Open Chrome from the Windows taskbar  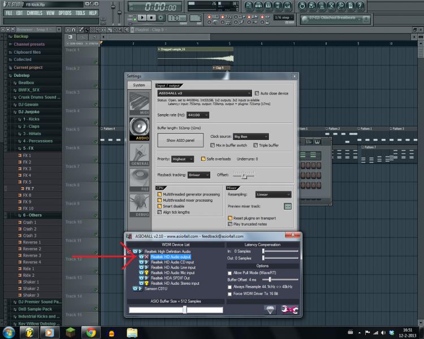[x=91, y=333]
